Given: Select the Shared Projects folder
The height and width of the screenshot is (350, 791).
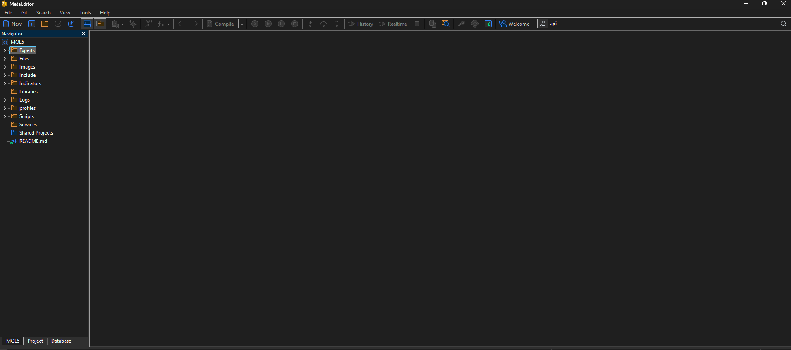Looking at the screenshot, I should [x=36, y=133].
